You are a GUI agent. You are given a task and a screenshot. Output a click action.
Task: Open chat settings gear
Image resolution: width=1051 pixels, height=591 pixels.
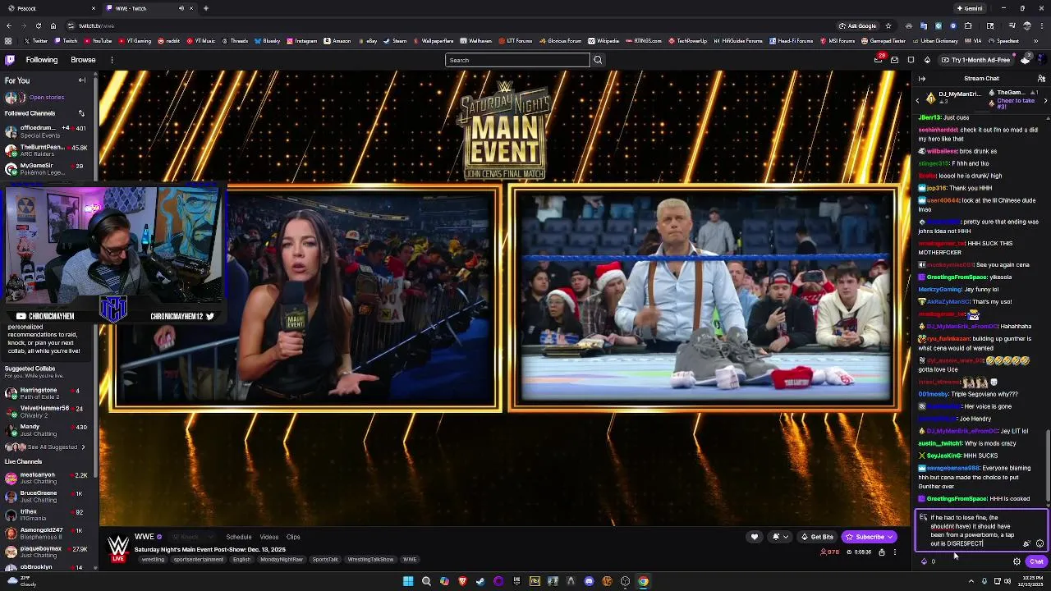point(1017,562)
